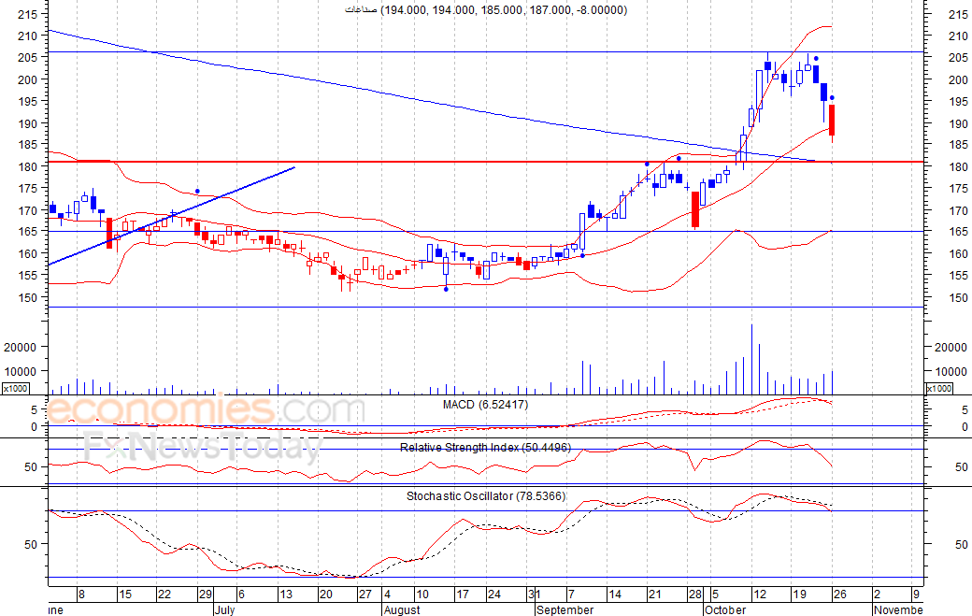Click the left x1000 volume scale box
This screenshot has height=616, width=972.
click(16, 388)
